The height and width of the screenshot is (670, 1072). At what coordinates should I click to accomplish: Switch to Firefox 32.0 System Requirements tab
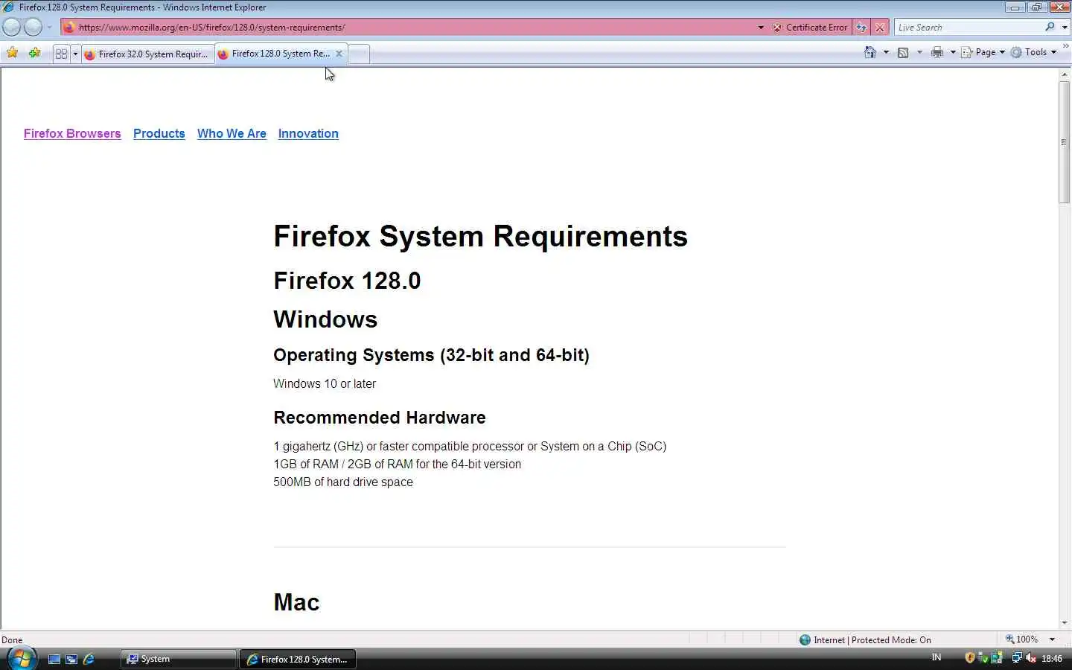[x=147, y=54]
